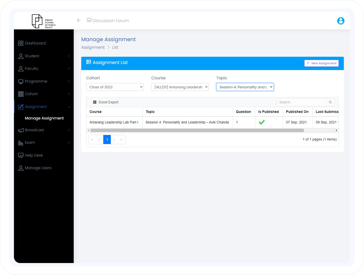Click the Indian School of Public Policy logo
Image resolution: width=364 pixels, height=275 pixels.
point(44,21)
